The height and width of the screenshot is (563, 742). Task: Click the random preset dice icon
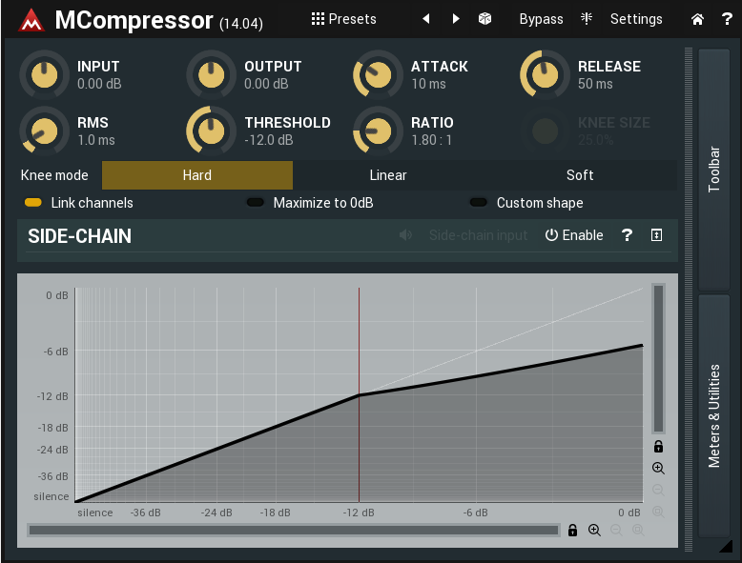tap(484, 18)
